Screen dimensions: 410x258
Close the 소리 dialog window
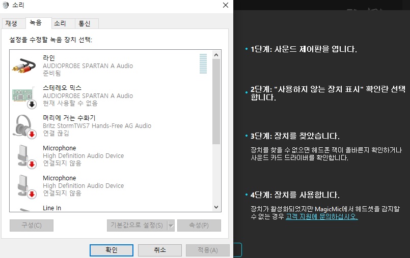tap(226, 5)
